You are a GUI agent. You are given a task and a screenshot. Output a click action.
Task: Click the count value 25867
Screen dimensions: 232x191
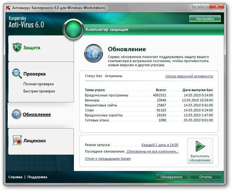(x=162, y=105)
